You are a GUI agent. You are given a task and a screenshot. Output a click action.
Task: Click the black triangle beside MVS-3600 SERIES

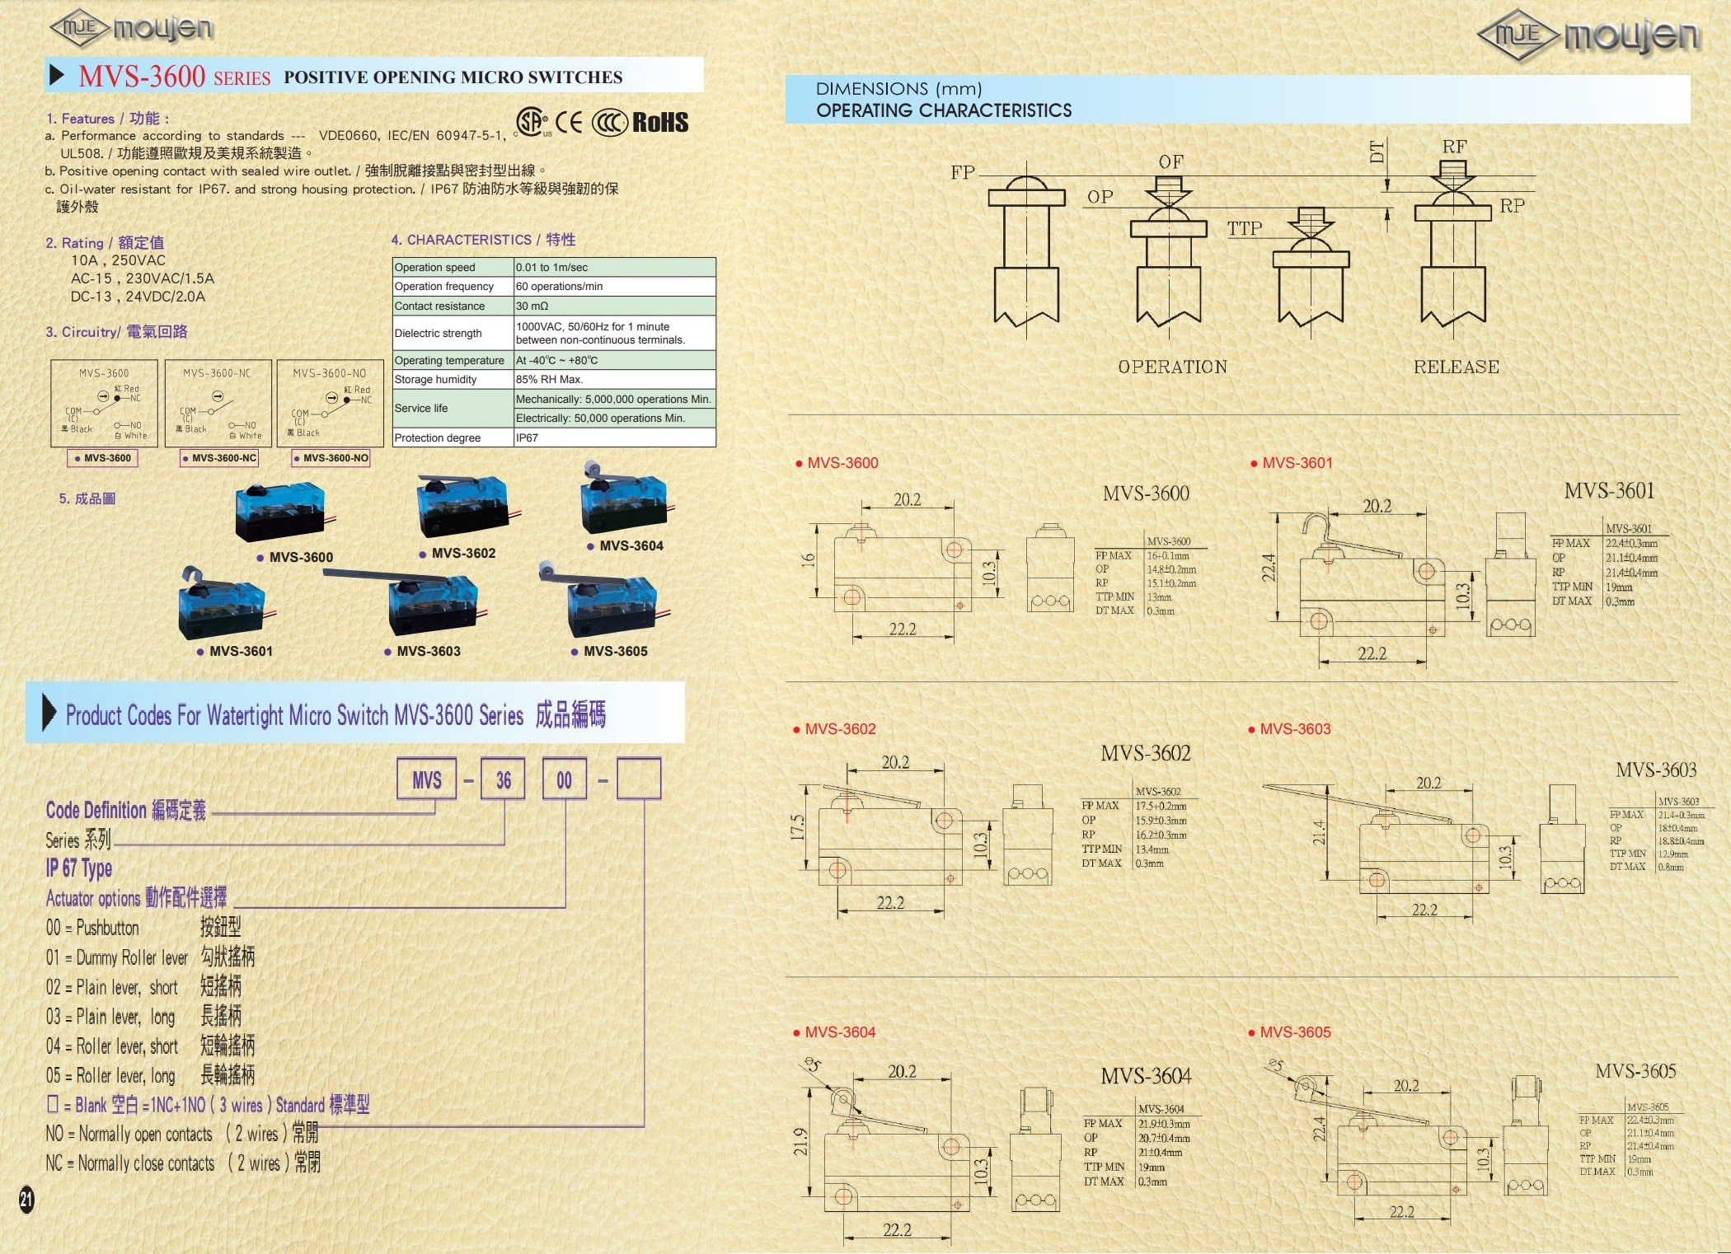coord(57,75)
